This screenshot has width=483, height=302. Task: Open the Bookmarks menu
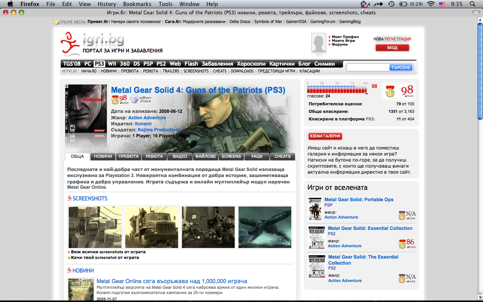137,4
